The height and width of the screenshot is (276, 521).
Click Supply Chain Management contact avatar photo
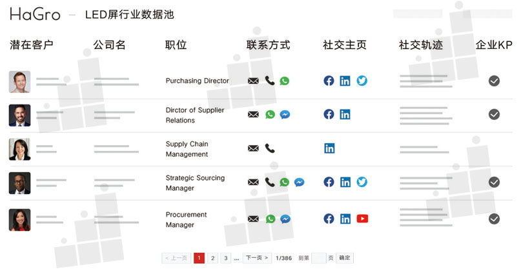coord(19,149)
